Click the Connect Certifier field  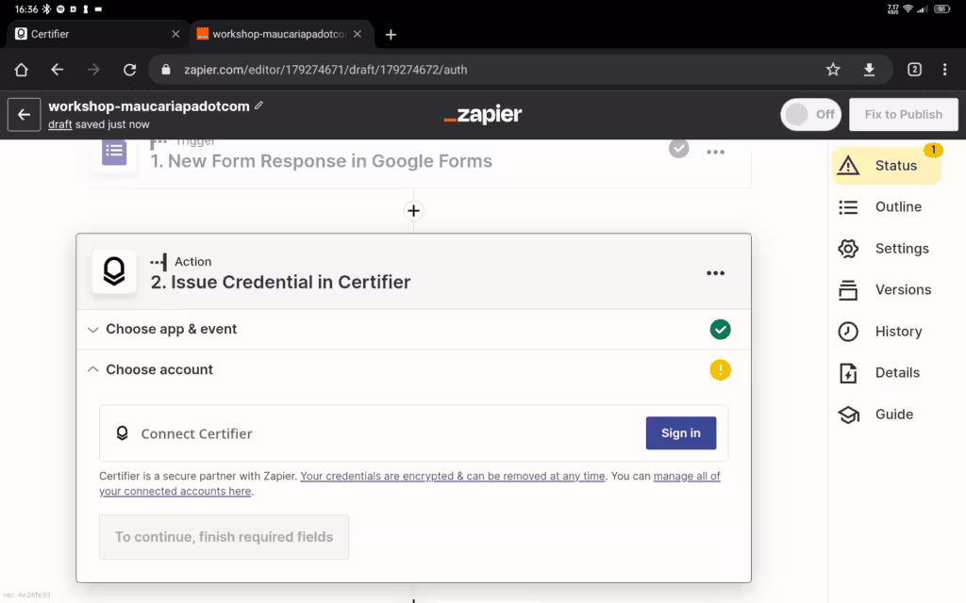click(413, 433)
